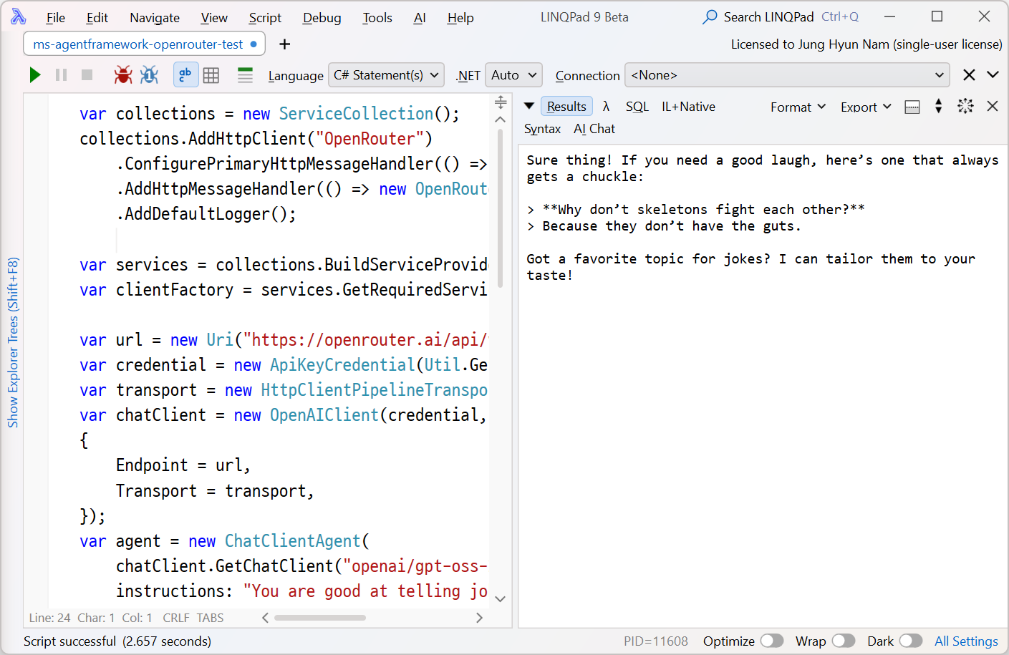Image resolution: width=1009 pixels, height=655 pixels.
Task: Add a new query tab with plus
Action: coord(285,44)
